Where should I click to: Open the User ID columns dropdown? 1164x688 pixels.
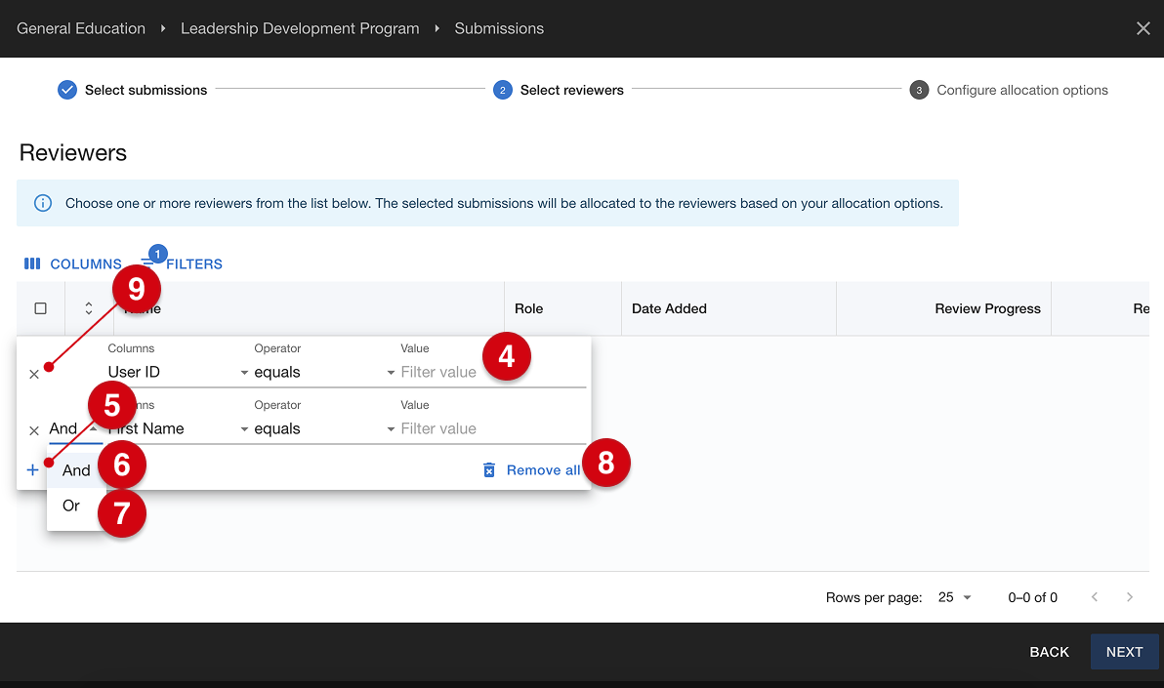178,372
